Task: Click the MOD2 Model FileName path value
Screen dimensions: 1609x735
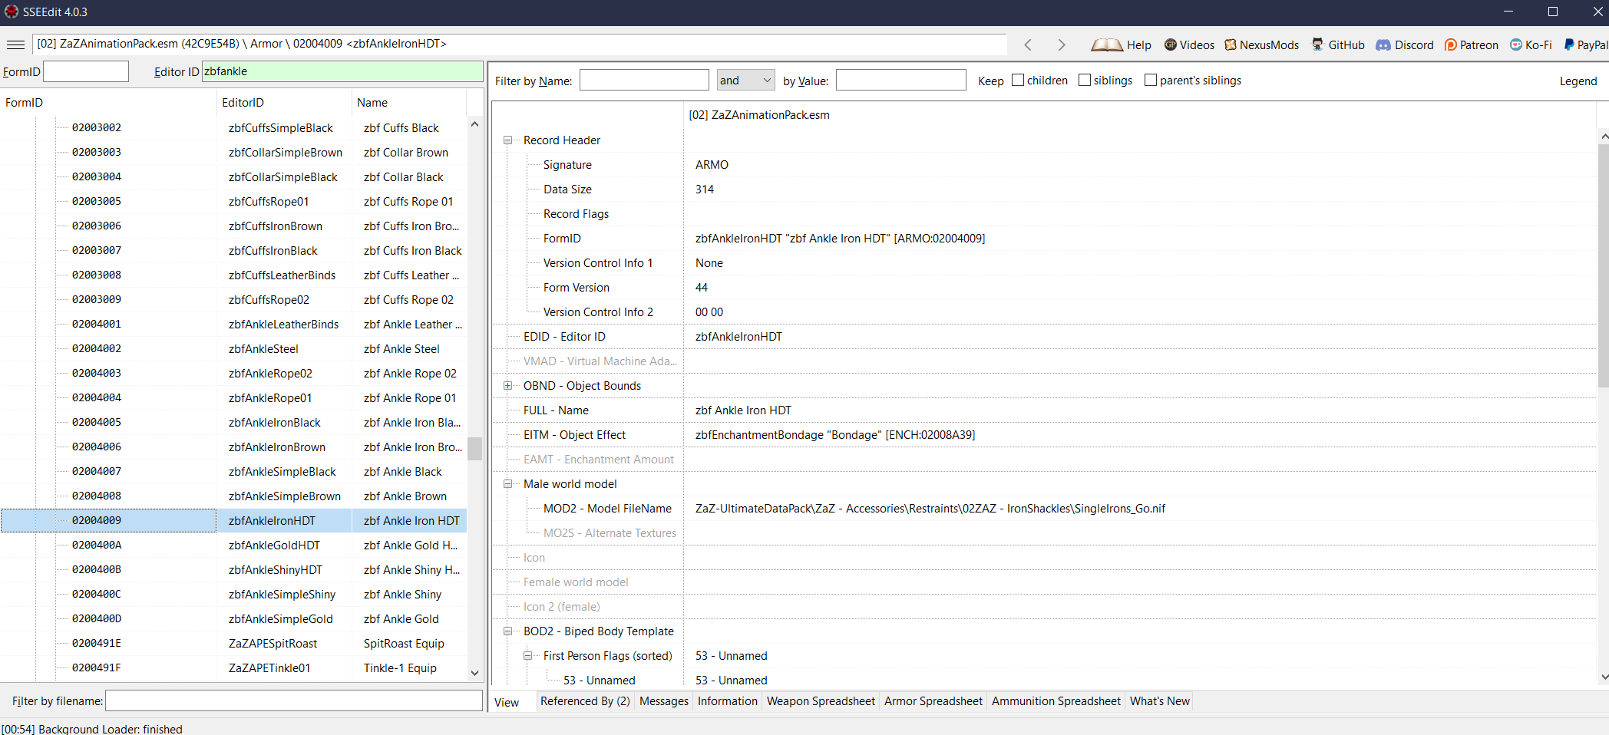Action: [930, 509]
